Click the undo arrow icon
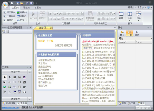The height and width of the screenshot is (111, 154). coord(67,19)
